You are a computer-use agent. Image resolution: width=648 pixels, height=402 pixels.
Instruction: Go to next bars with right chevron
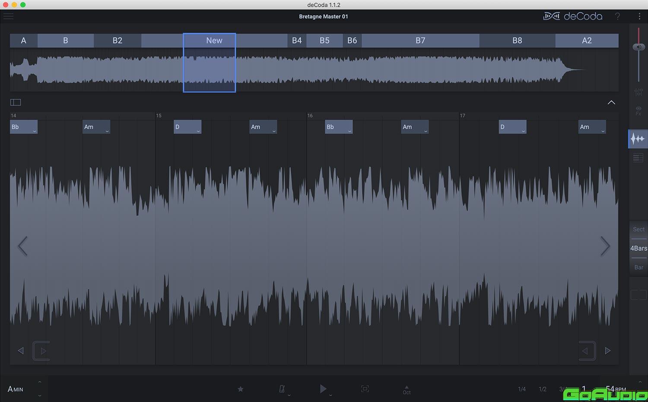(x=605, y=246)
